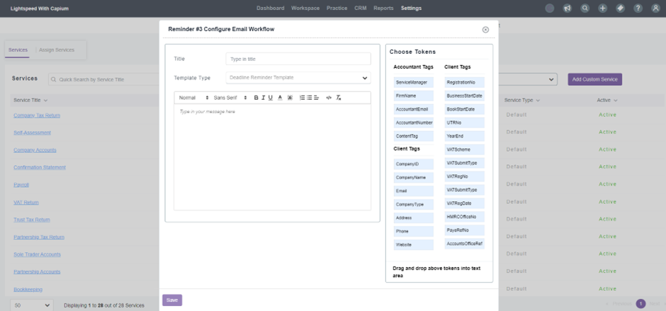The image size is (666, 311).
Task: Open the filter dropdown beside Add Custom Service
Action: point(528,79)
